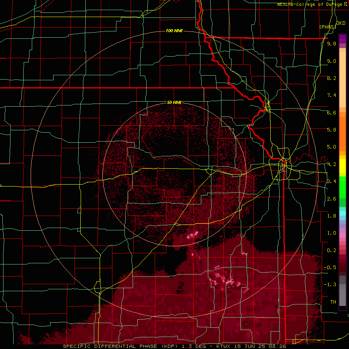
Task: Select the "OKD" label at top right
Action: 341,23
